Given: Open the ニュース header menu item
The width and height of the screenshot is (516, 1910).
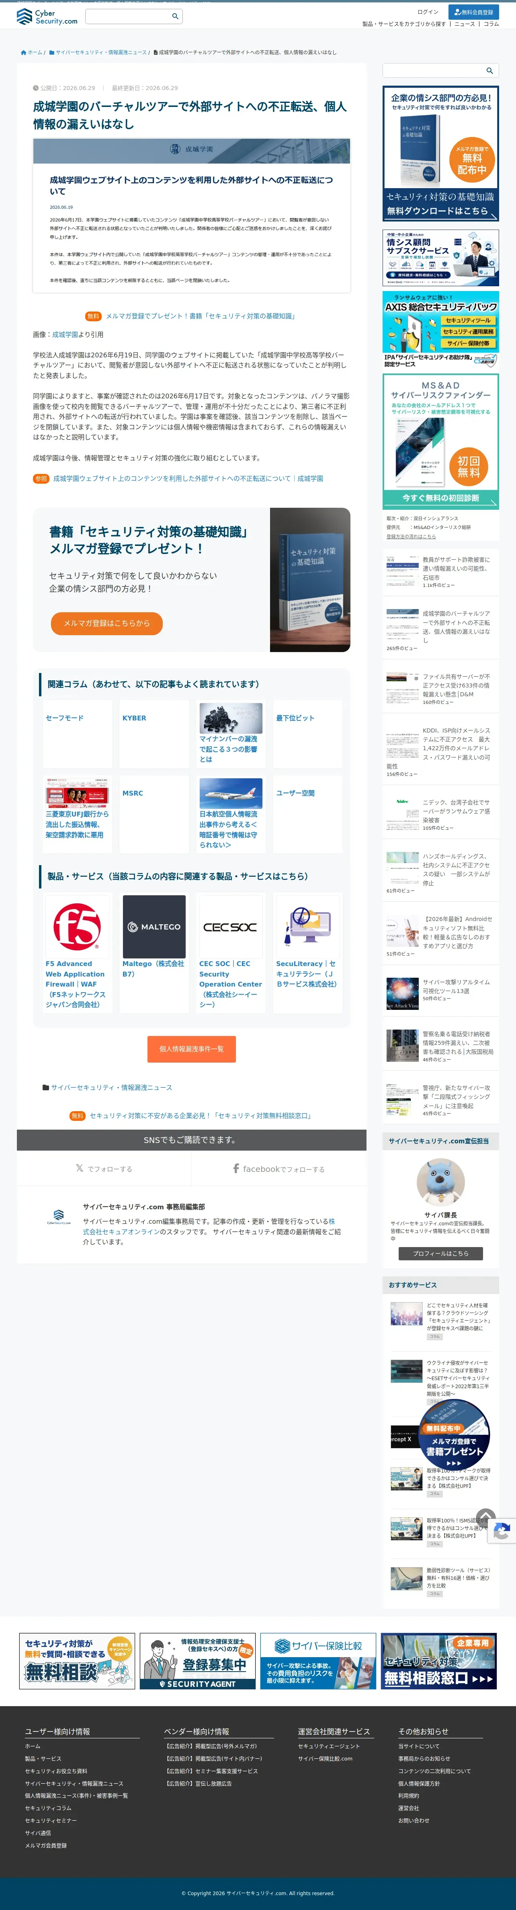Looking at the screenshot, I should click(464, 24).
